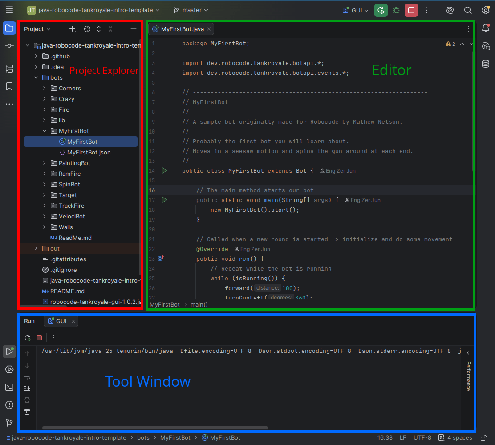
Task: Click the new file plus icon in Project panel
Action: tap(73, 29)
